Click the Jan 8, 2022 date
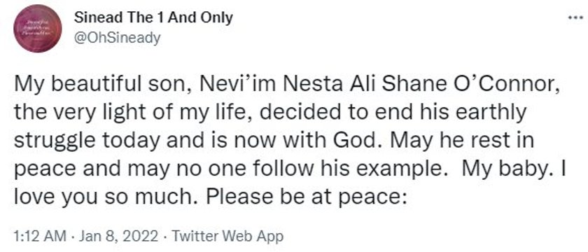The height and width of the screenshot is (252, 588). [x=118, y=237]
